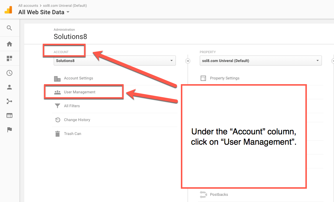Open Real-Time reports clock icon
Screen dimensions: 334x202
coord(9,73)
